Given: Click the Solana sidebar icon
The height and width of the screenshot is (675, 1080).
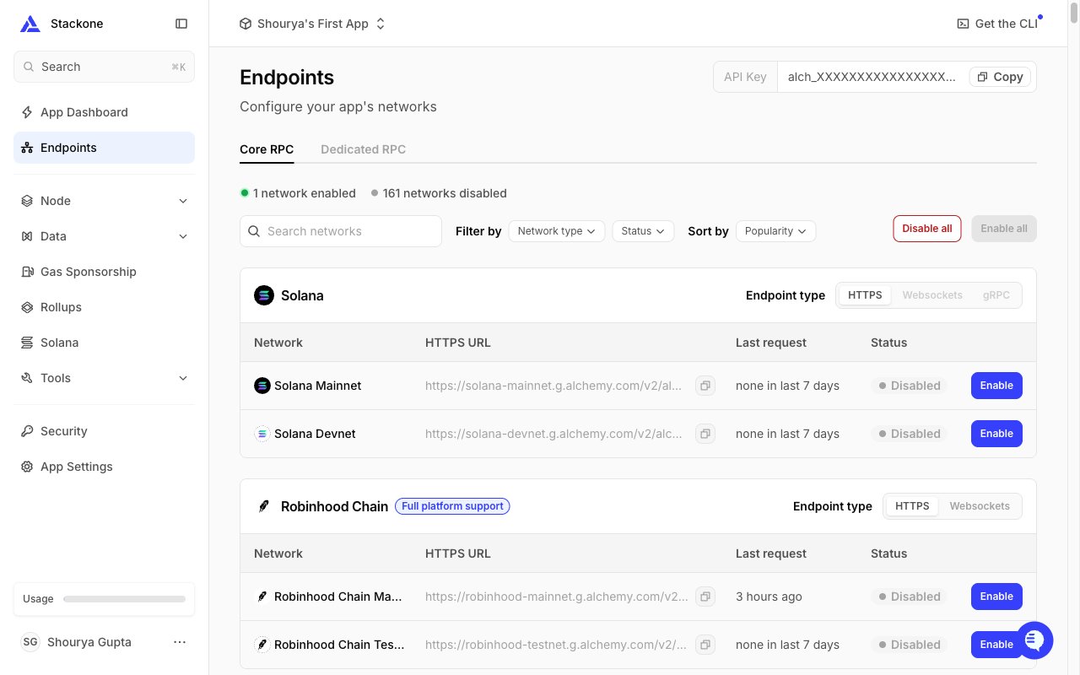Looking at the screenshot, I should click(x=27, y=343).
